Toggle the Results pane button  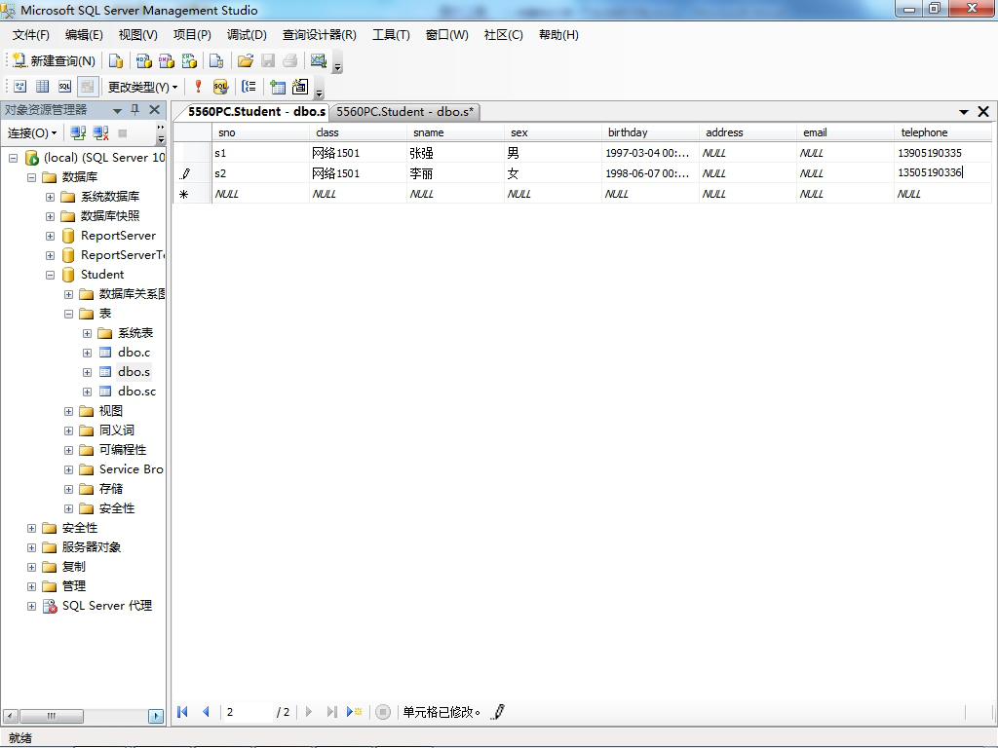pos(87,87)
